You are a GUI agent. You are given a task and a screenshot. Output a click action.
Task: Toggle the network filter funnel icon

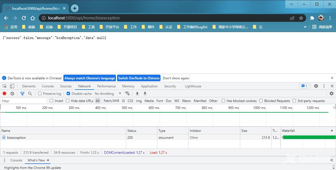click(22, 94)
